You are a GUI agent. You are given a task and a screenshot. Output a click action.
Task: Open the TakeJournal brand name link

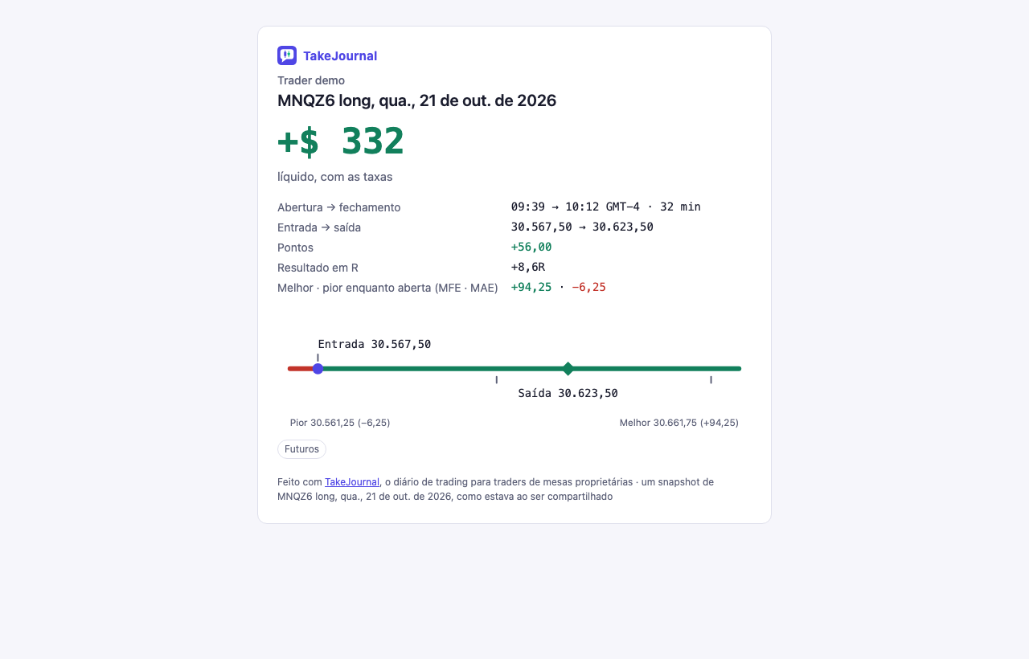pos(340,55)
